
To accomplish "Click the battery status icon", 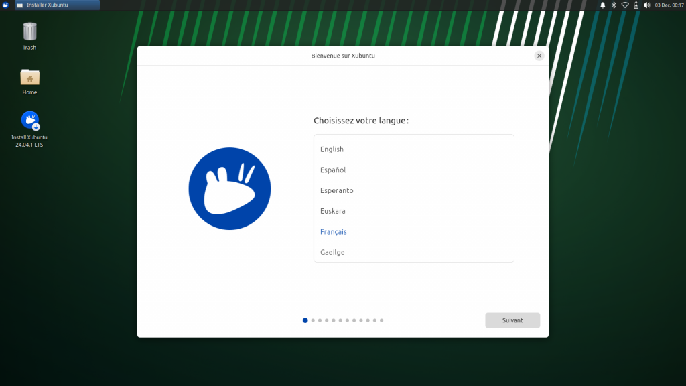I will tap(636, 5).
